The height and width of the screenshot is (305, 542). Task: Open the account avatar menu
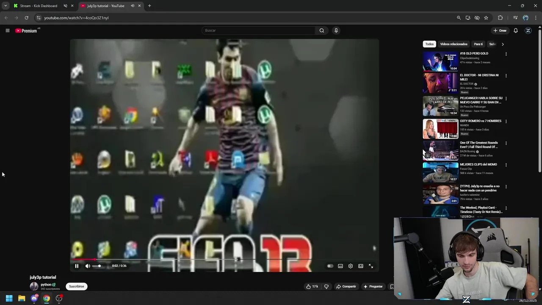pyautogui.click(x=528, y=30)
